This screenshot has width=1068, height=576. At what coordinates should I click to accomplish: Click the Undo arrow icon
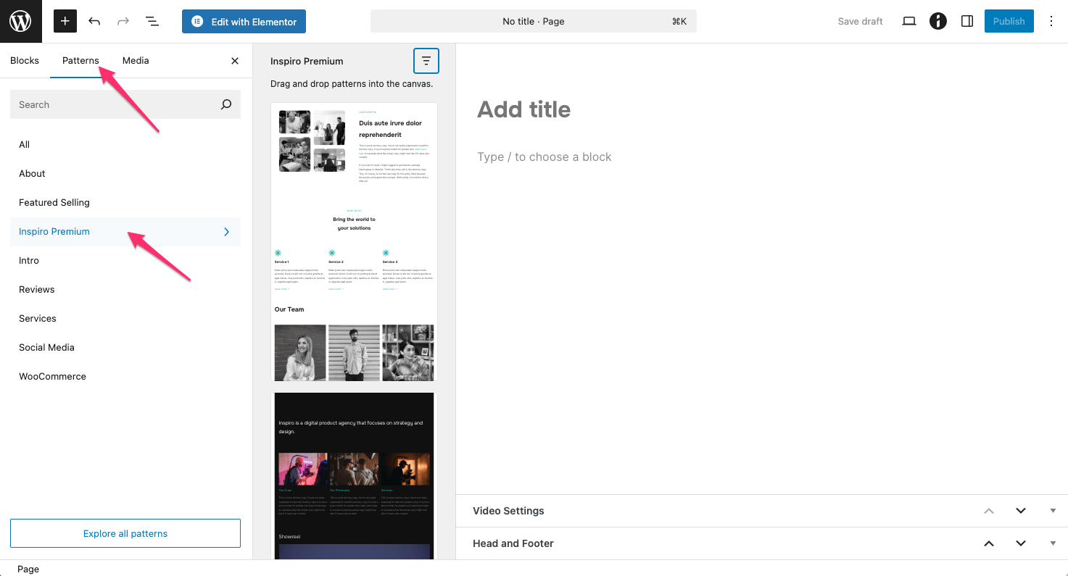tap(94, 21)
